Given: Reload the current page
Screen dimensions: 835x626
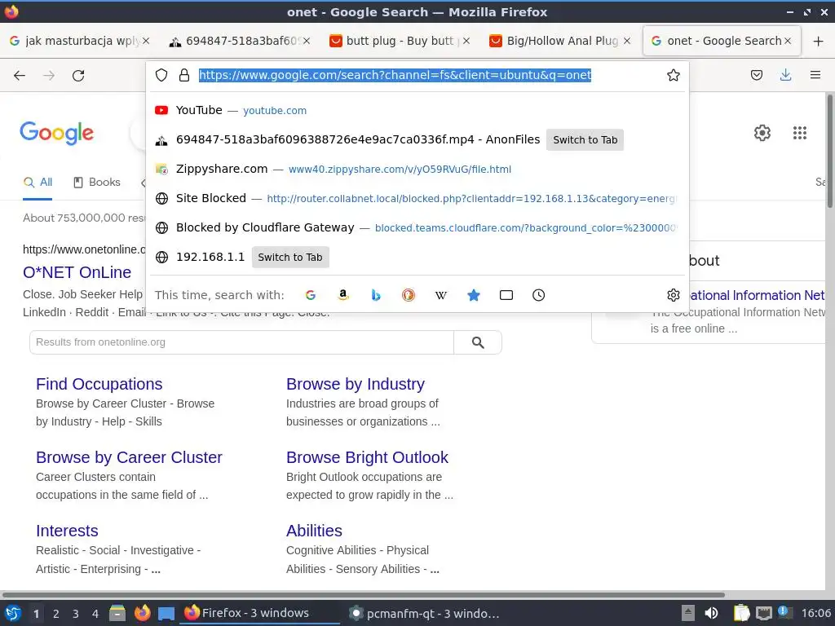Looking at the screenshot, I should (78, 76).
